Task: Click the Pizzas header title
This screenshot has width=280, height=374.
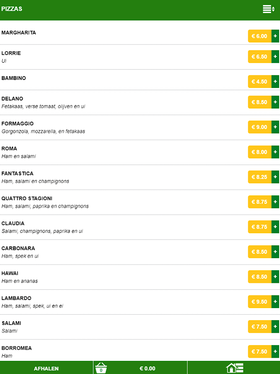Action: pyautogui.click(x=12, y=9)
